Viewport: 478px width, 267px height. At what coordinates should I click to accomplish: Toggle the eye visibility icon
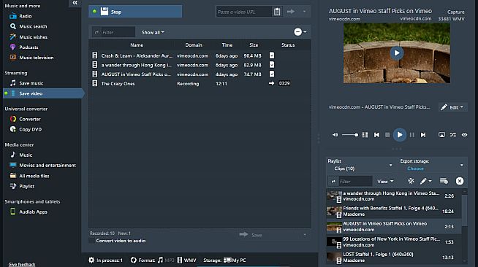464,135
